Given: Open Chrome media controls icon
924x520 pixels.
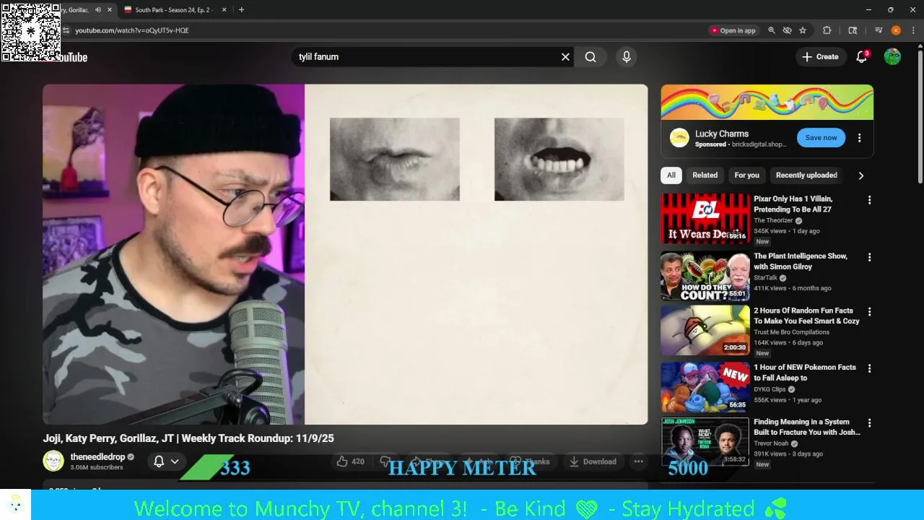Looking at the screenshot, I should (879, 30).
